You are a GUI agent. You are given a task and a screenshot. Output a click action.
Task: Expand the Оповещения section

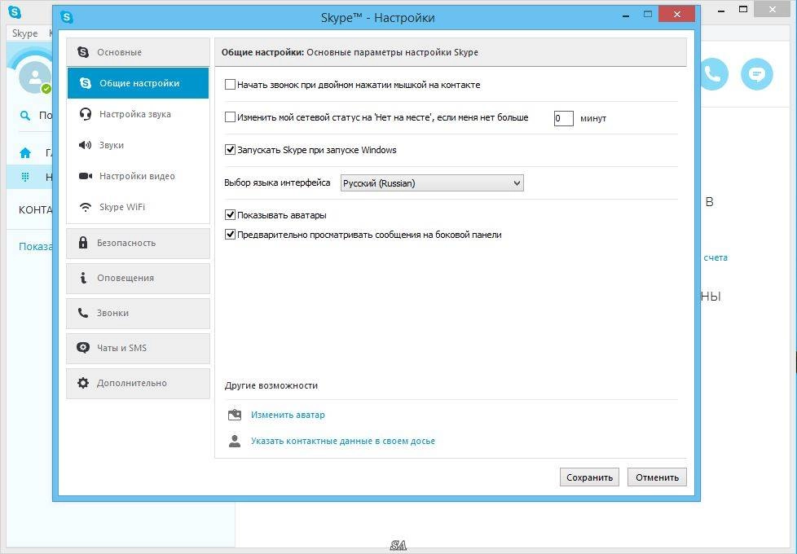pos(138,278)
